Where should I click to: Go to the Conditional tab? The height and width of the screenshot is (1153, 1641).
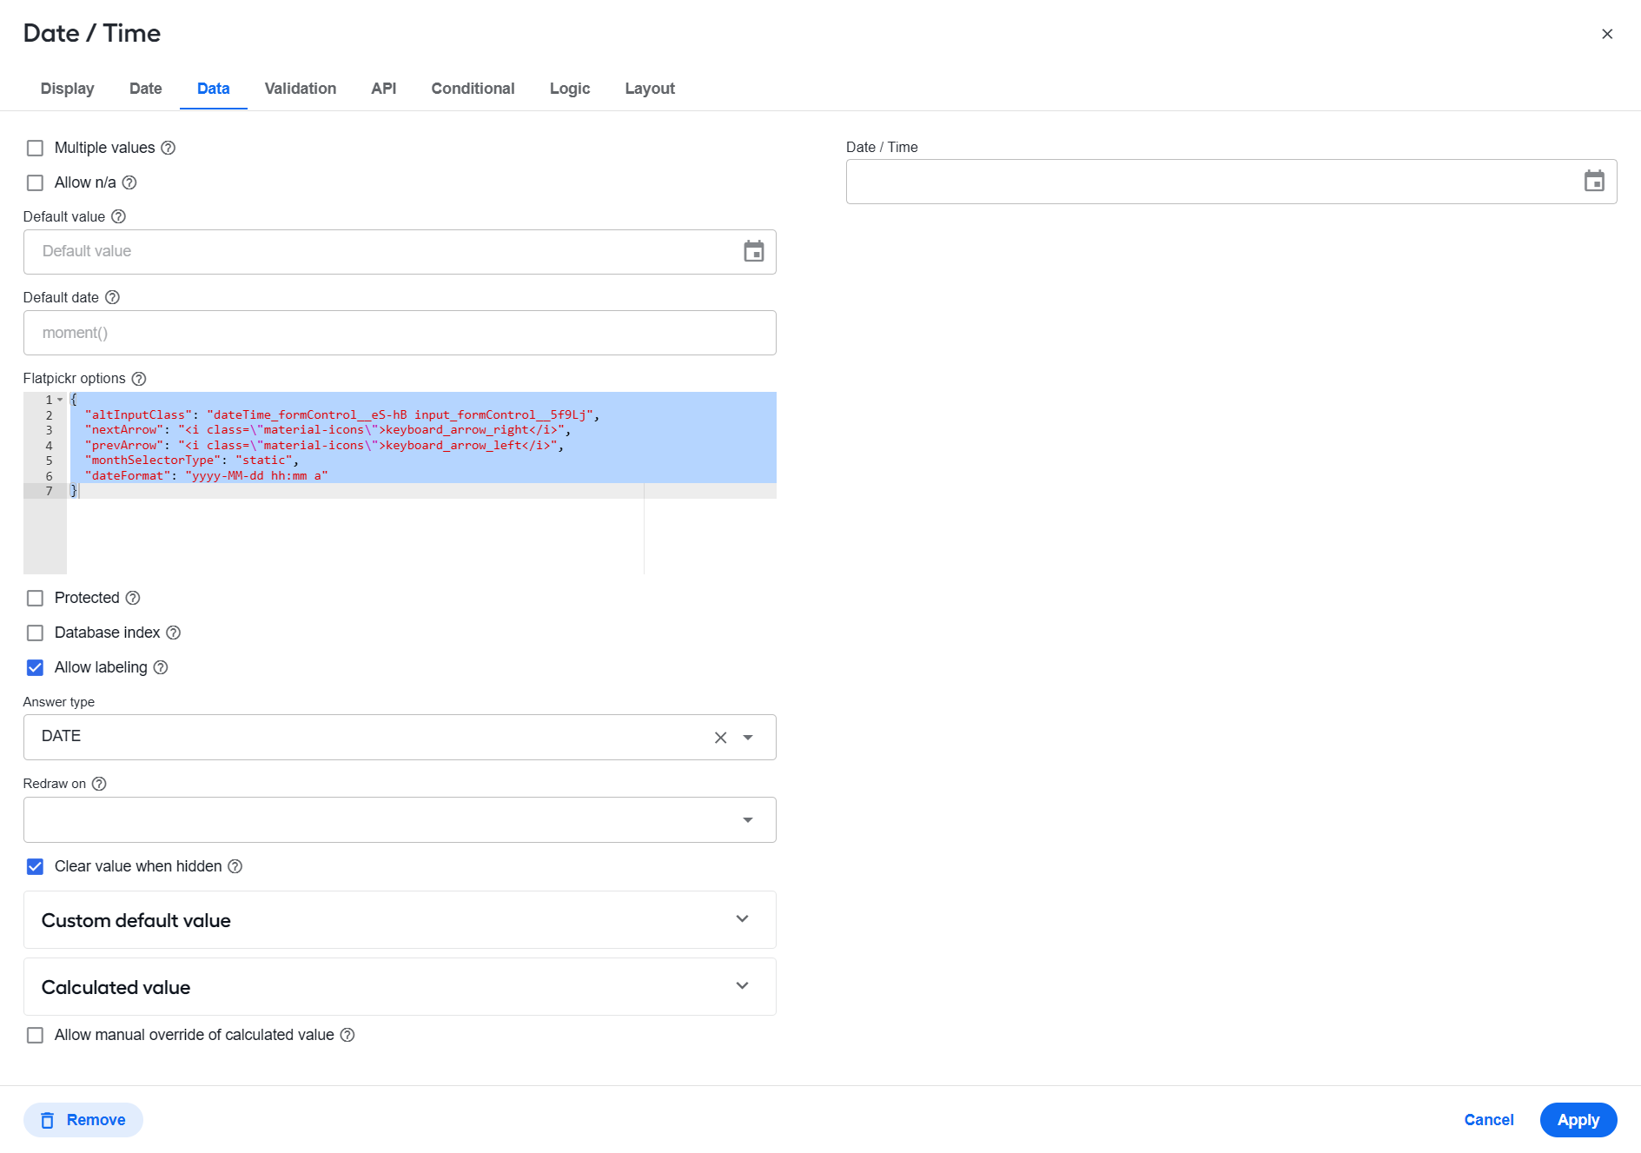click(473, 89)
